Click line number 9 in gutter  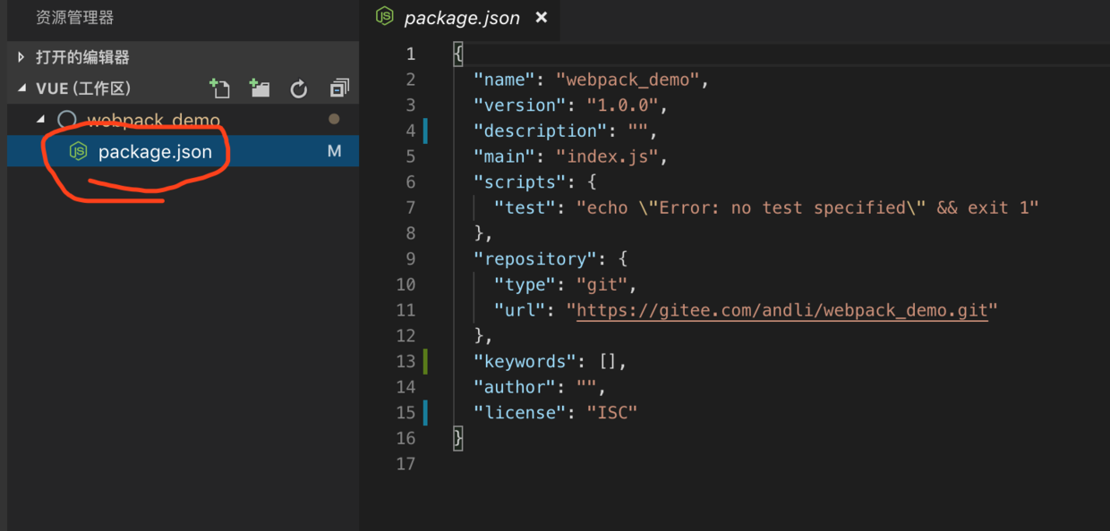coord(410,259)
